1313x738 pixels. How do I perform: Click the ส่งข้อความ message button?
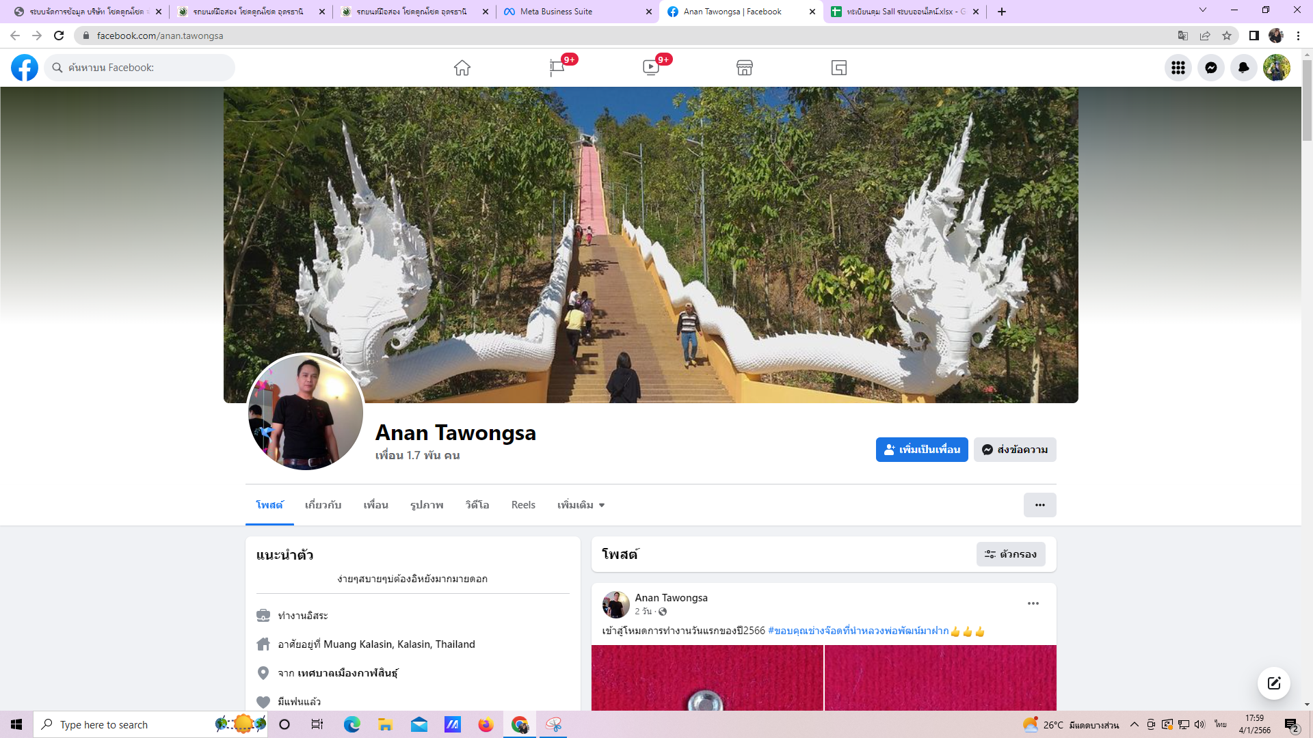(x=1014, y=450)
